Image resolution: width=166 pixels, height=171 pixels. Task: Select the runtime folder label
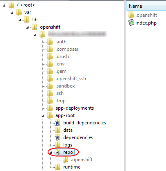[72, 167]
